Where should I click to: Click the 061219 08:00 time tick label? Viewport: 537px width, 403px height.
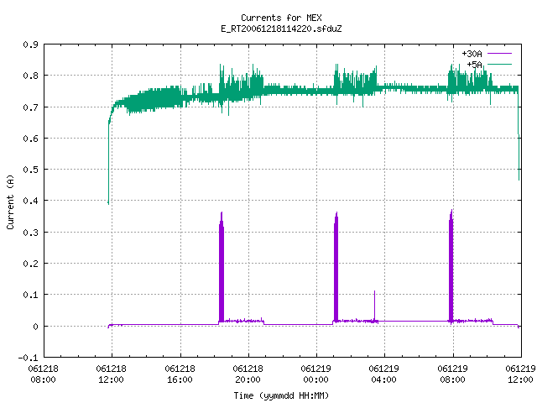click(x=453, y=374)
